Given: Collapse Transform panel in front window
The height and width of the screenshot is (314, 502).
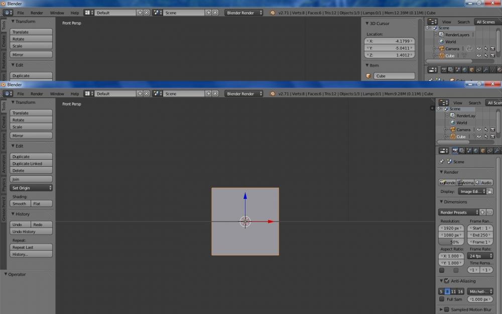Looking at the screenshot, I should pyautogui.click(x=13, y=102).
